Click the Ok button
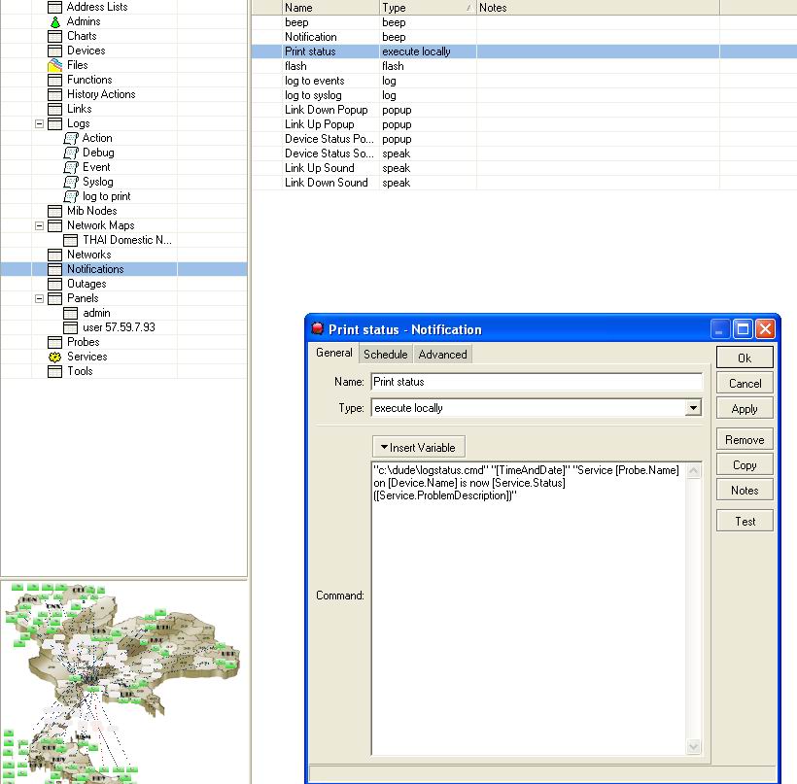This screenshot has width=797, height=784. click(745, 358)
